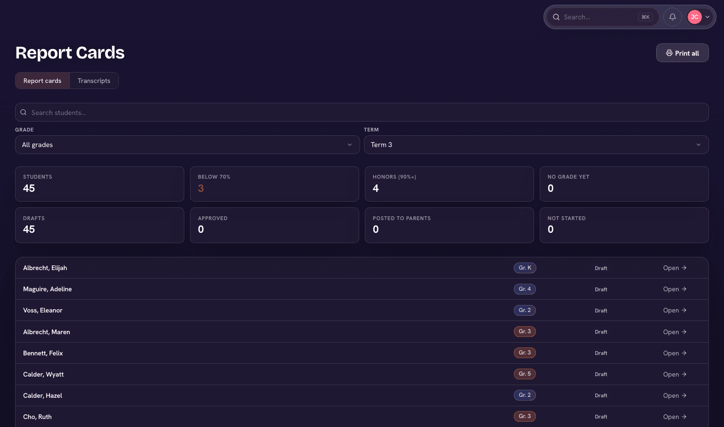
Task: Click the Draft status for Cho, Ruth
Action: pyautogui.click(x=601, y=417)
